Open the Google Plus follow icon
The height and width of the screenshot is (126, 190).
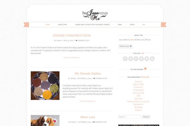(136, 59)
